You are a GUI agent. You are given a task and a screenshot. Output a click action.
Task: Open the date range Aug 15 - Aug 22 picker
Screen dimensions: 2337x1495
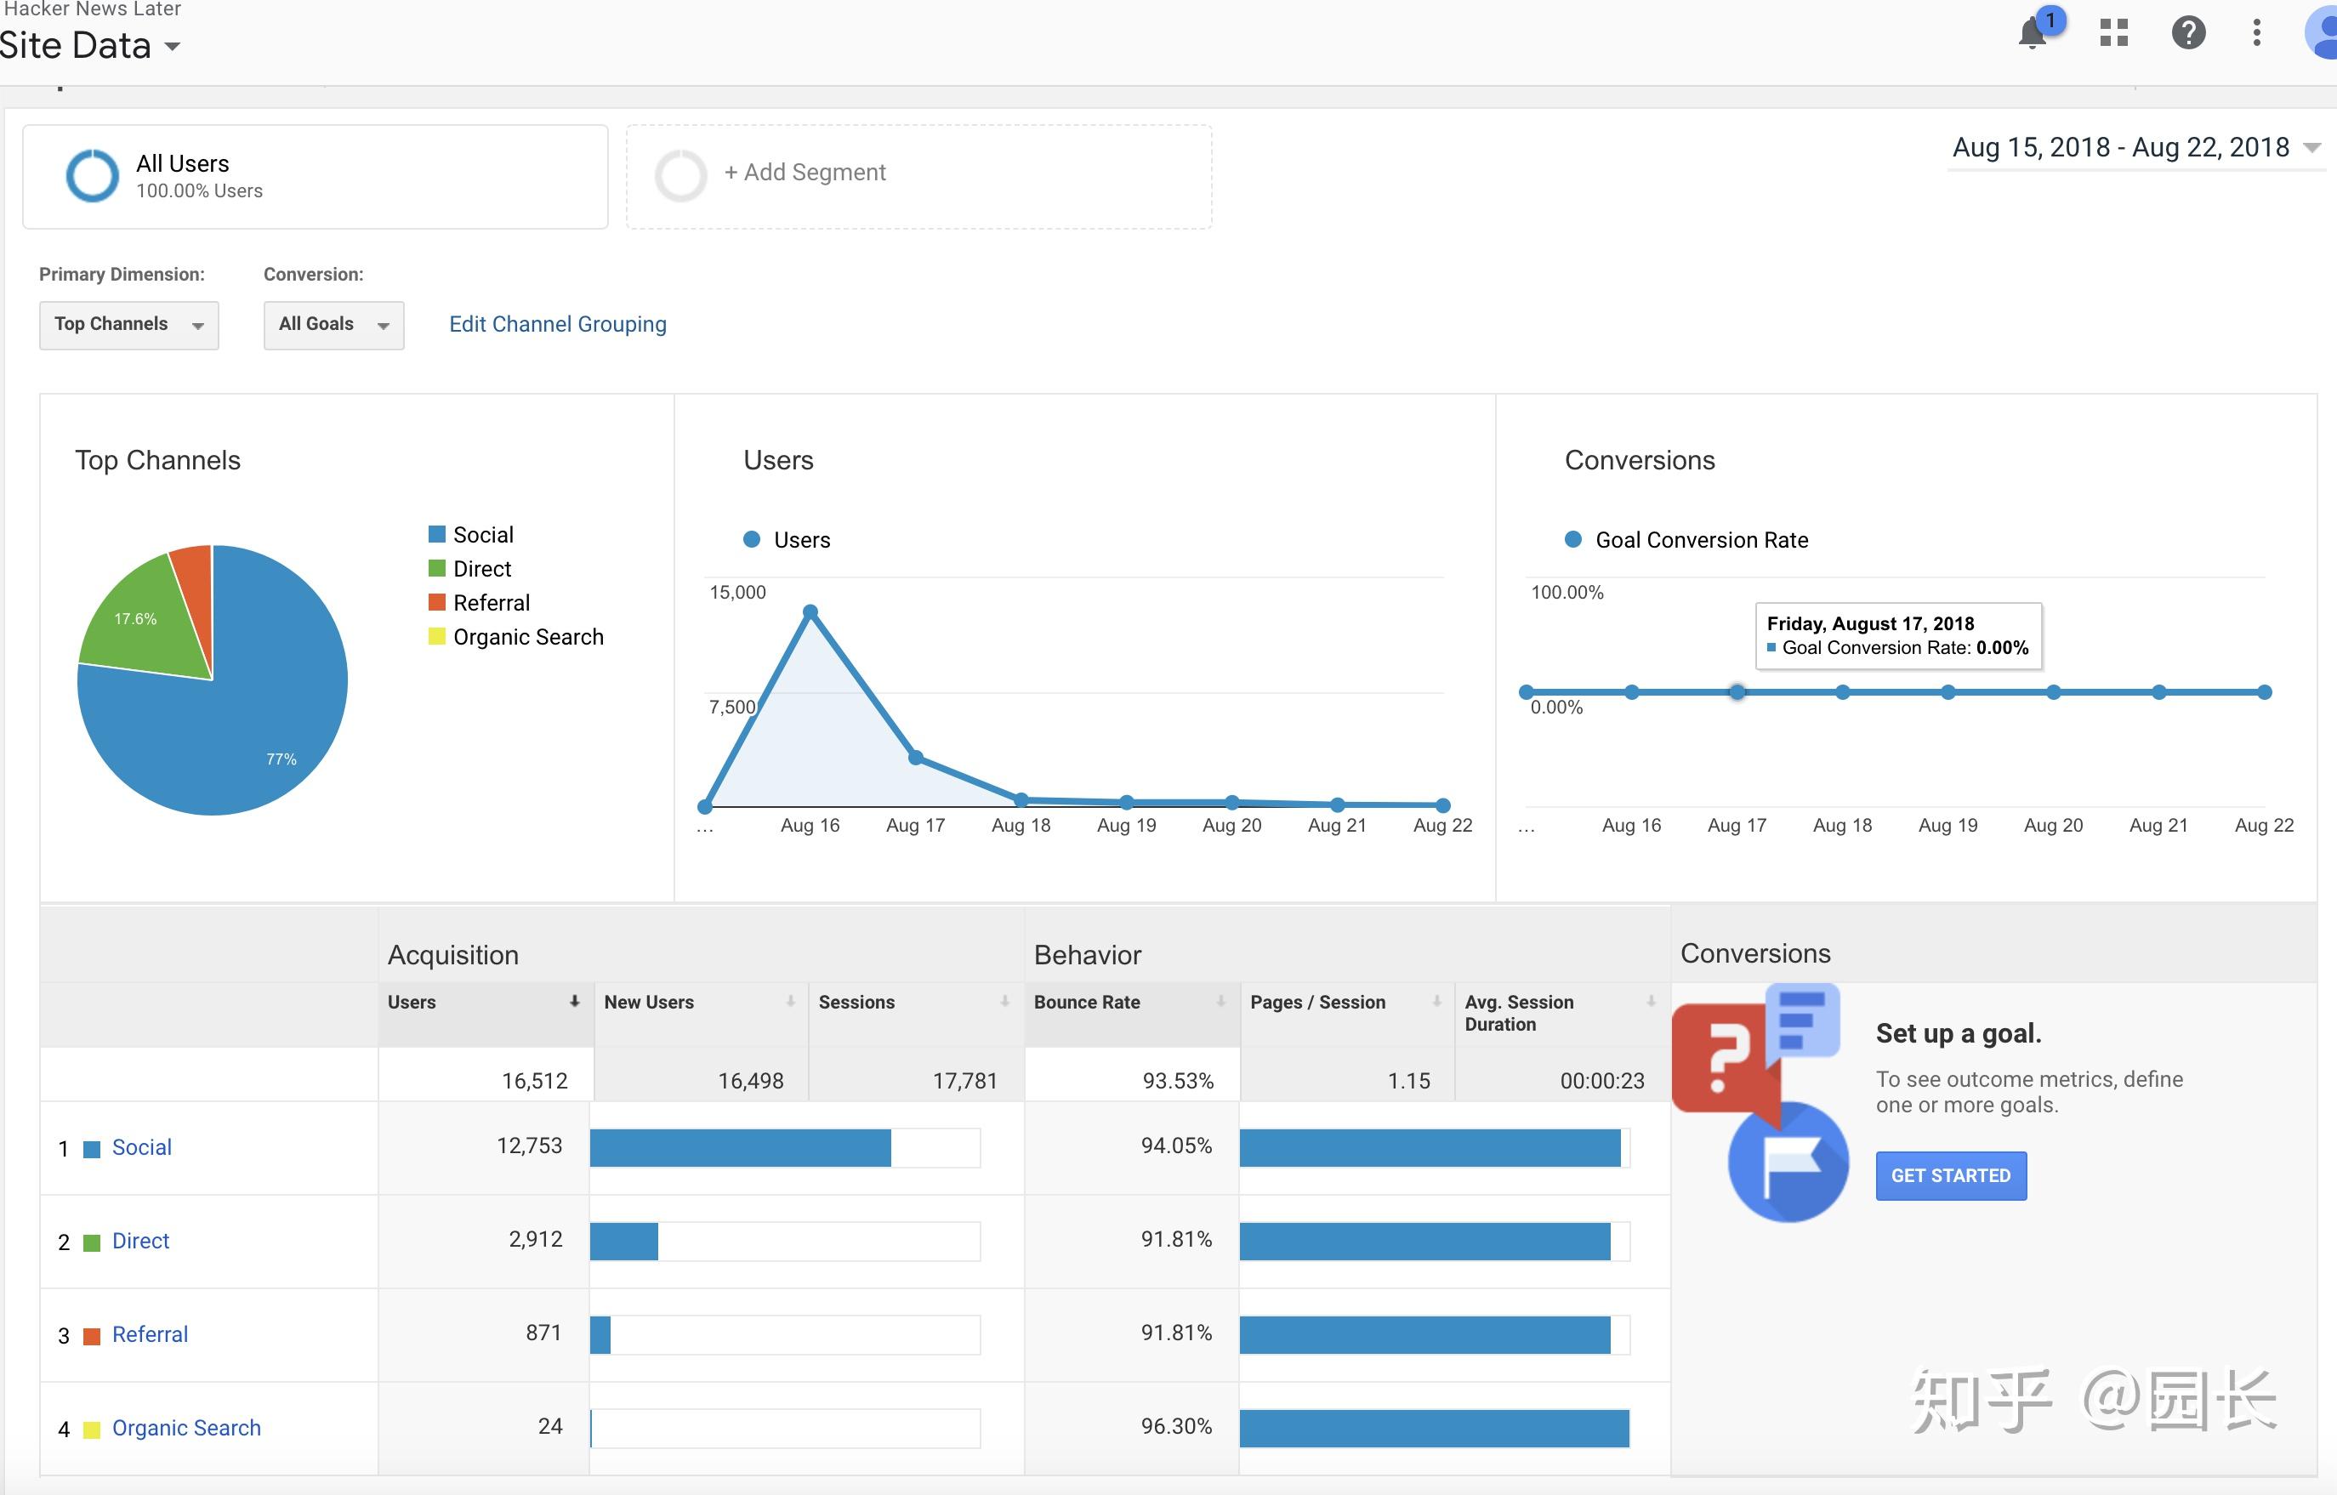[2136, 148]
